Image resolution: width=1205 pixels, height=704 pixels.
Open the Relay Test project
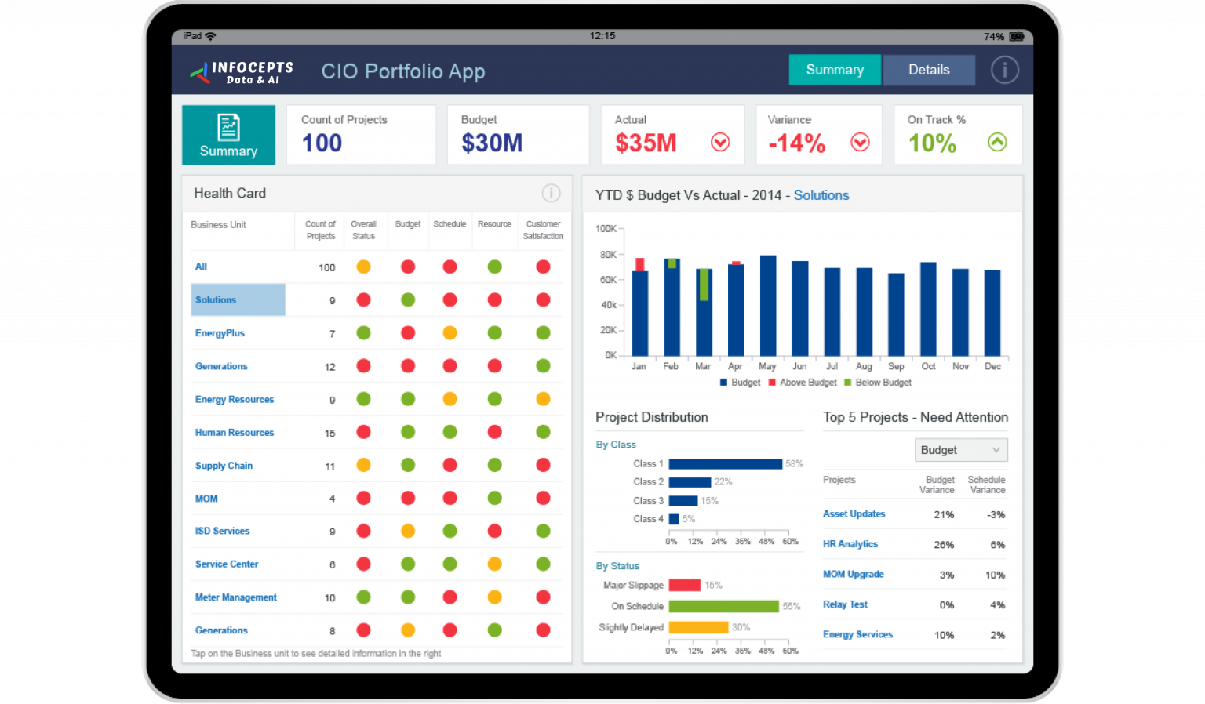845,604
